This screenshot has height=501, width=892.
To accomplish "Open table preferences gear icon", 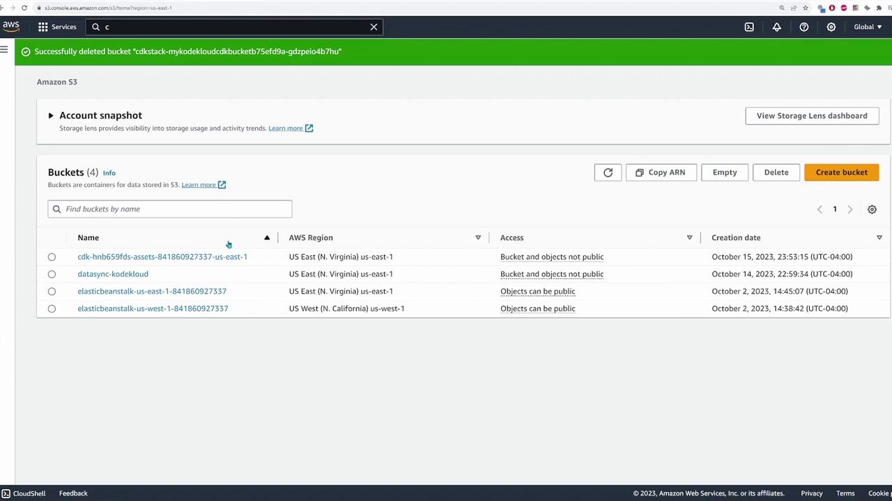I will point(872,209).
